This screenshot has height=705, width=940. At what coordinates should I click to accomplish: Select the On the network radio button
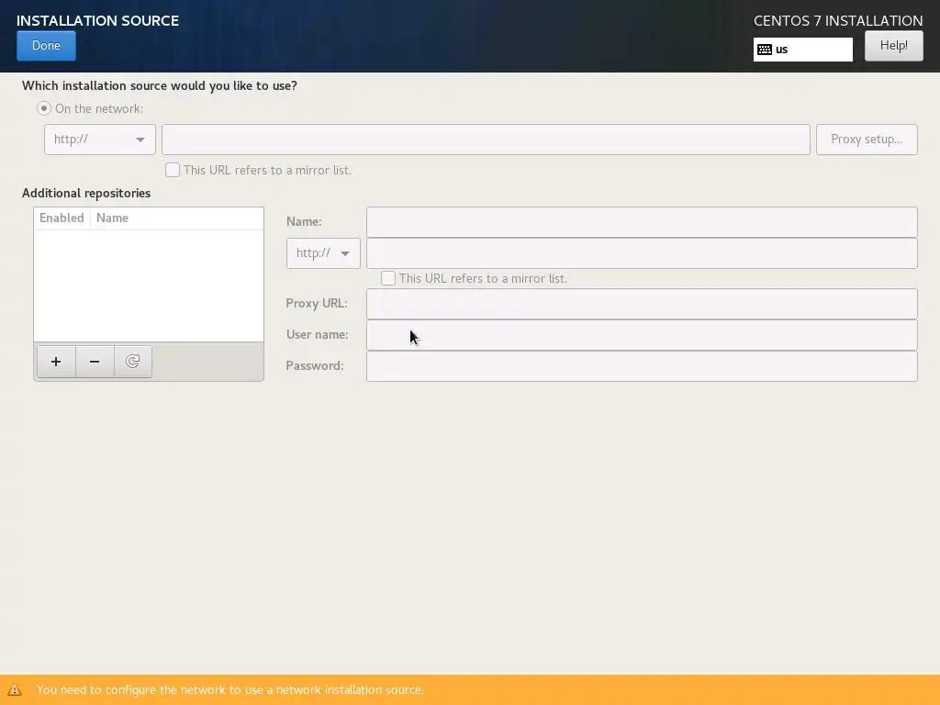44,108
